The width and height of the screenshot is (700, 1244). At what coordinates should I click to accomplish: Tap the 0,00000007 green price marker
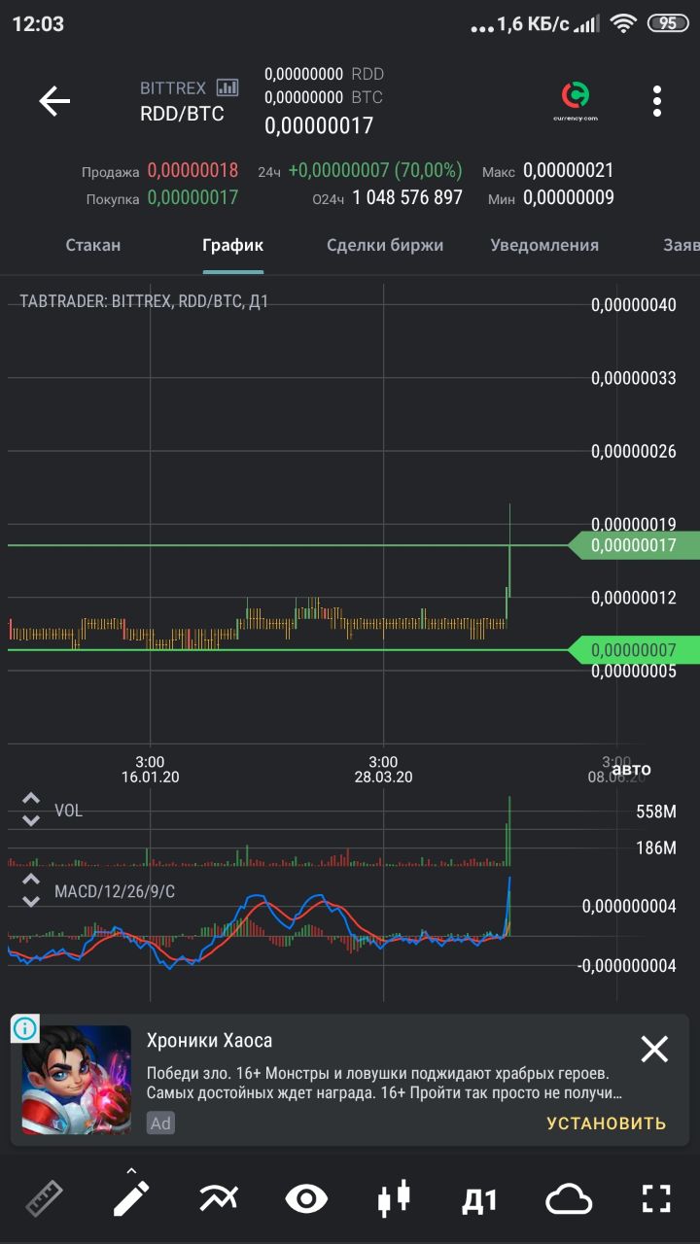[x=633, y=649]
